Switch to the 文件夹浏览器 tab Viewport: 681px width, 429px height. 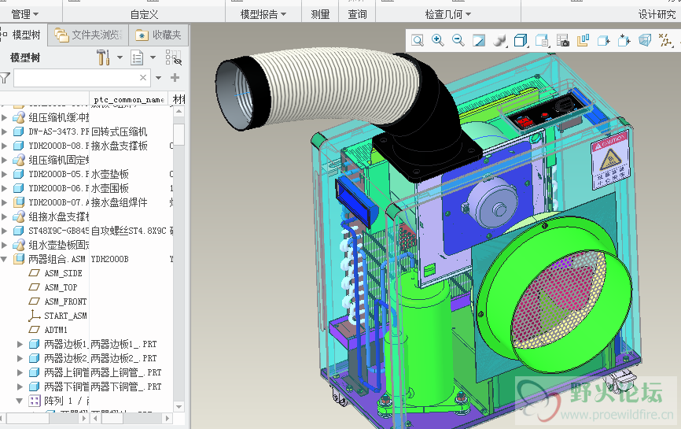(x=88, y=35)
